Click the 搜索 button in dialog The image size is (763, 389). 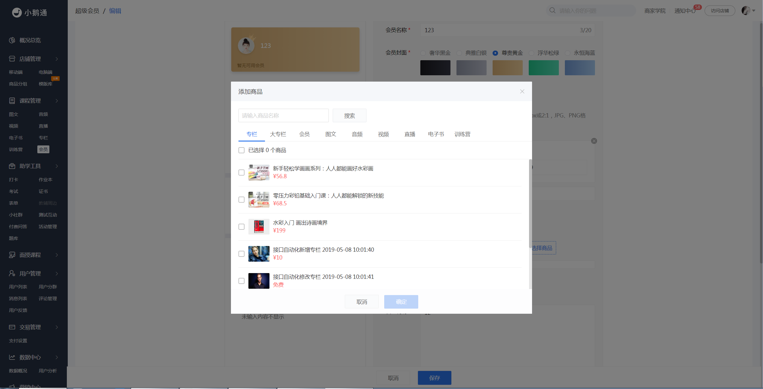click(x=349, y=116)
